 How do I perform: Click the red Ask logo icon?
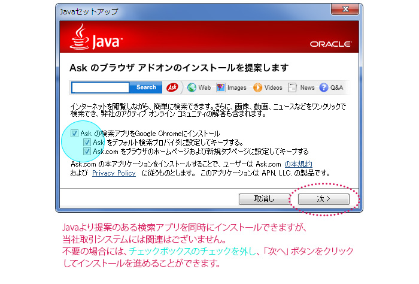(172, 87)
